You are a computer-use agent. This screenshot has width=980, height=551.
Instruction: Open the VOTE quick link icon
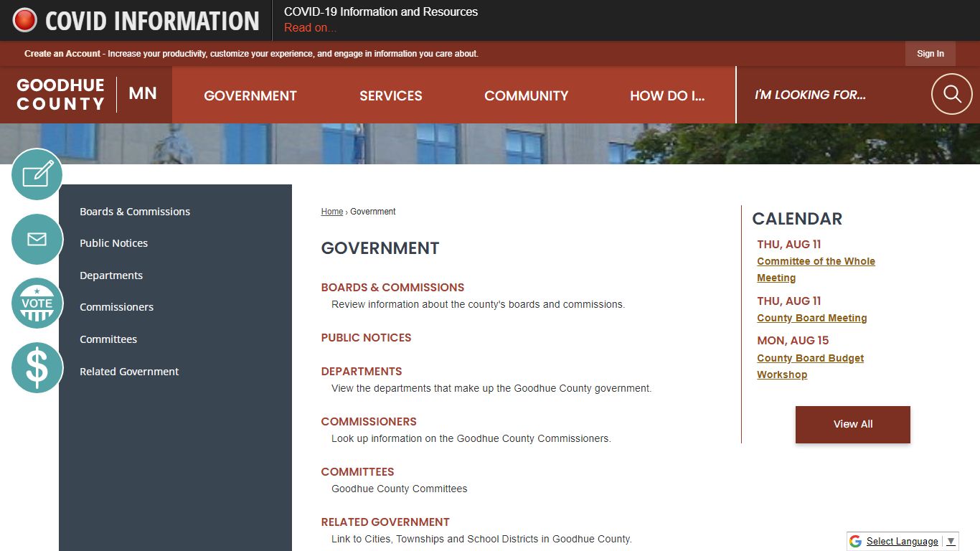37,303
